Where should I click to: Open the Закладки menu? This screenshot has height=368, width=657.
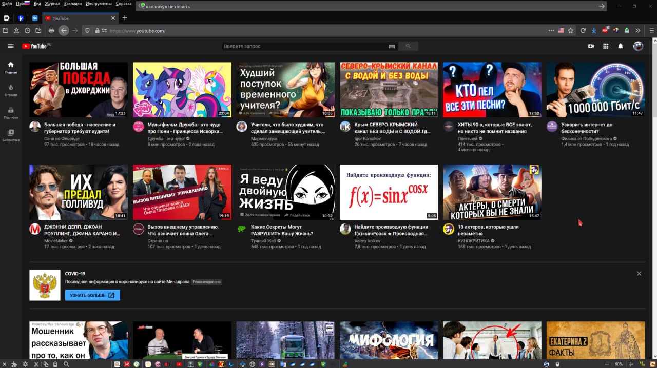click(x=72, y=4)
